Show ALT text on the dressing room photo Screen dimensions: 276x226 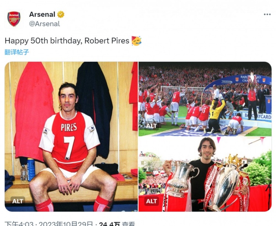coord(18,201)
